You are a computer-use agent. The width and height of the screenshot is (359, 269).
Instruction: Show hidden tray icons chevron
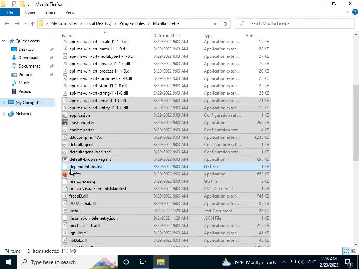(284, 262)
